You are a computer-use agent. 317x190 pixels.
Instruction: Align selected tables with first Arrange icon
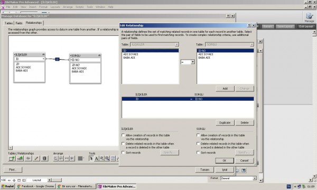55,158
